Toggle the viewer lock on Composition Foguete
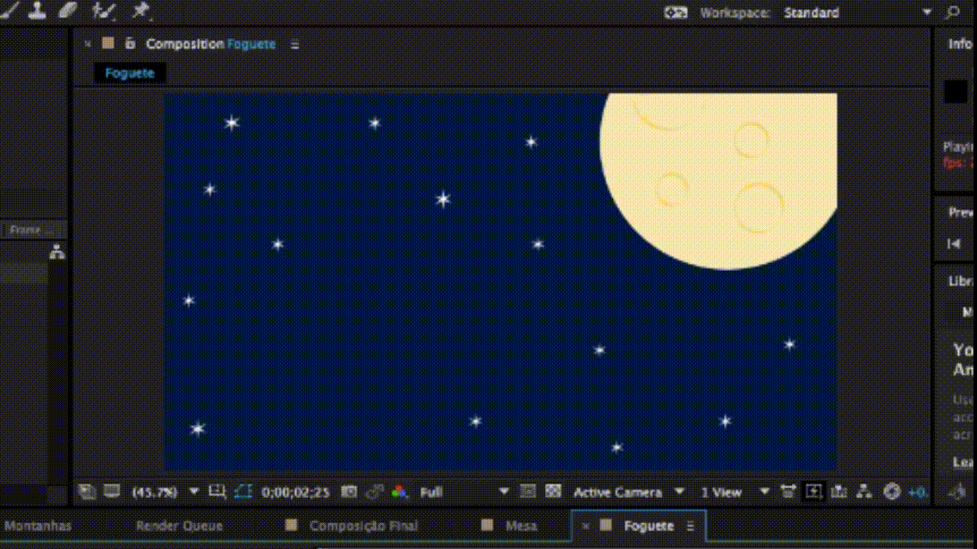This screenshot has height=549, width=977. [x=130, y=43]
